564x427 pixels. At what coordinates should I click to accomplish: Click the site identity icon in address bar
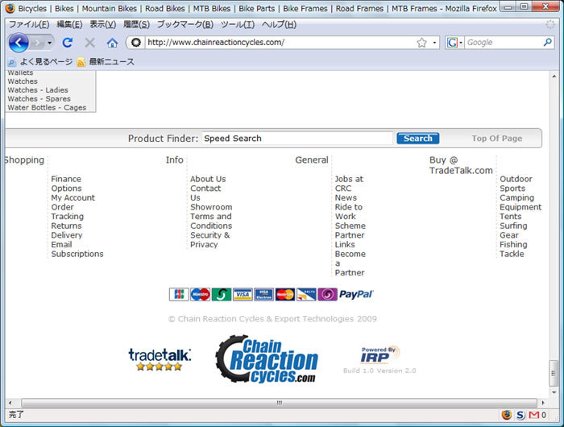[135, 43]
